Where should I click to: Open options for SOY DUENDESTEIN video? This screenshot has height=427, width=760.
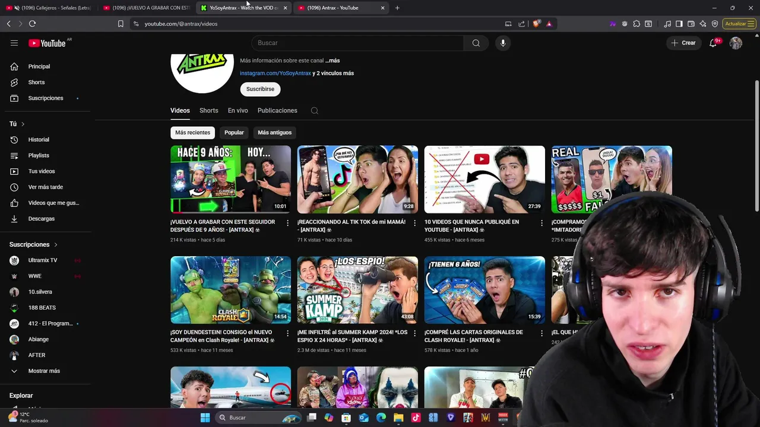[288, 333]
